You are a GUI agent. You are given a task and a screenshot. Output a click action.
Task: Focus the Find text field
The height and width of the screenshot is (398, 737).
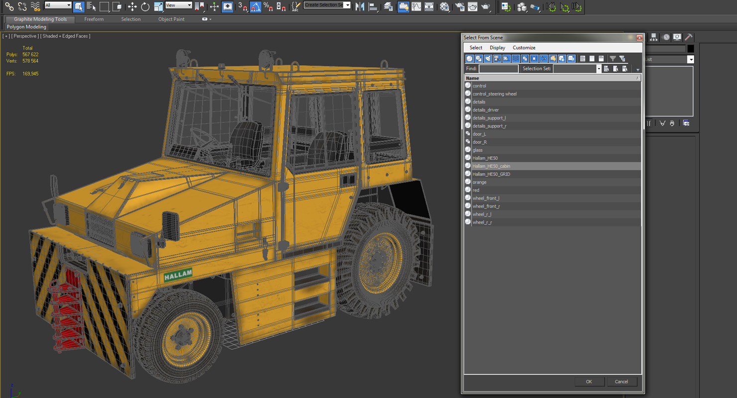click(498, 69)
